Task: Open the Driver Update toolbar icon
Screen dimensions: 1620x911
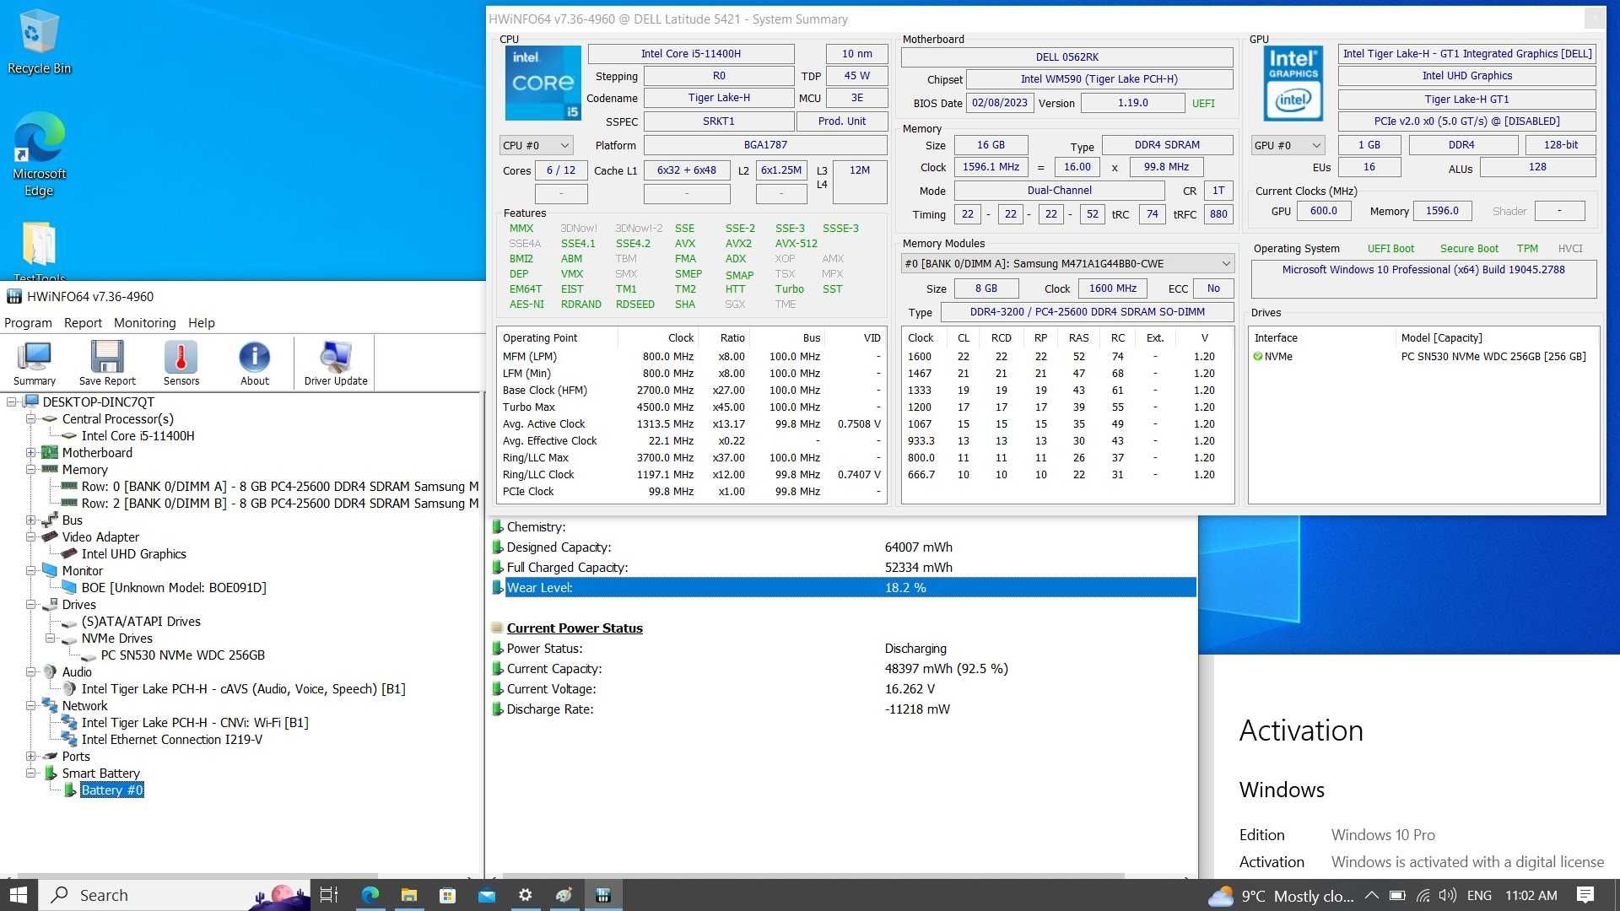Action: click(336, 363)
